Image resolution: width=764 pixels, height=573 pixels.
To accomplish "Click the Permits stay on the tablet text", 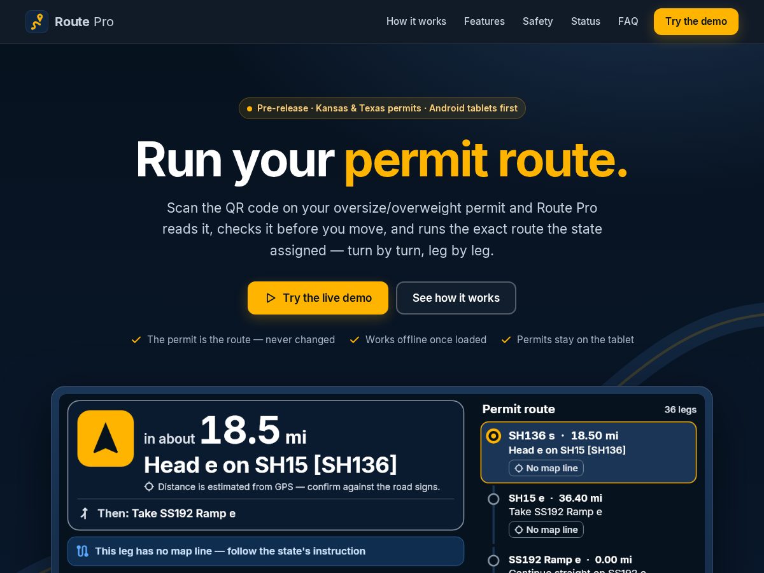I will pos(576,340).
